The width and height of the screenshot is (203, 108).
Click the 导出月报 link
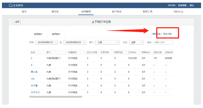tap(167, 34)
